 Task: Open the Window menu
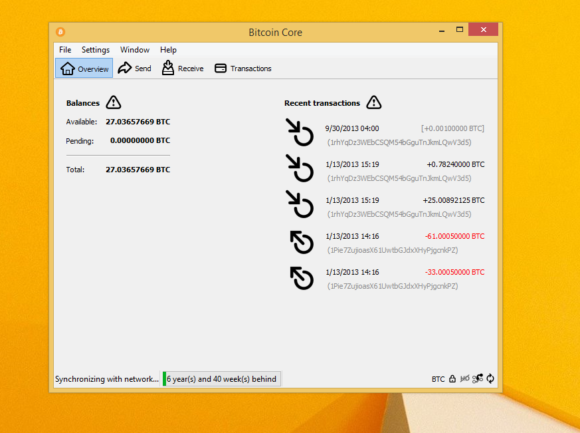[x=135, y=50]
